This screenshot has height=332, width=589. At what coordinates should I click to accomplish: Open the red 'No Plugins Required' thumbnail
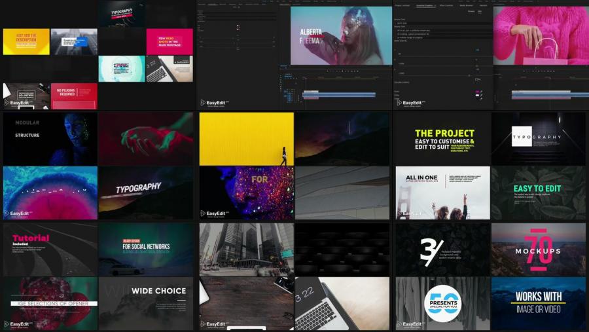pos(74,96)
